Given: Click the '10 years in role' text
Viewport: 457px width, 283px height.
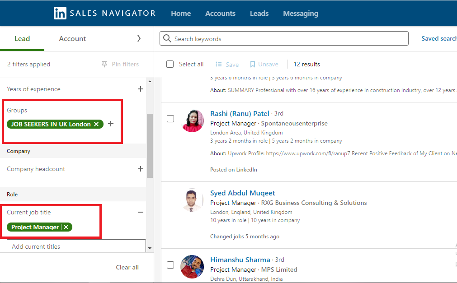Looking at the screenshot, I should [x=228, y=220].
